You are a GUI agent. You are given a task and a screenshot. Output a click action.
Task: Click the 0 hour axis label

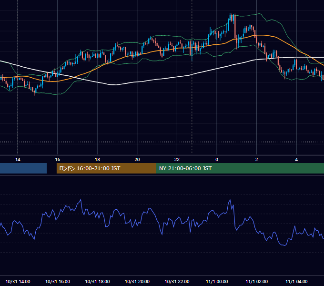217,159
